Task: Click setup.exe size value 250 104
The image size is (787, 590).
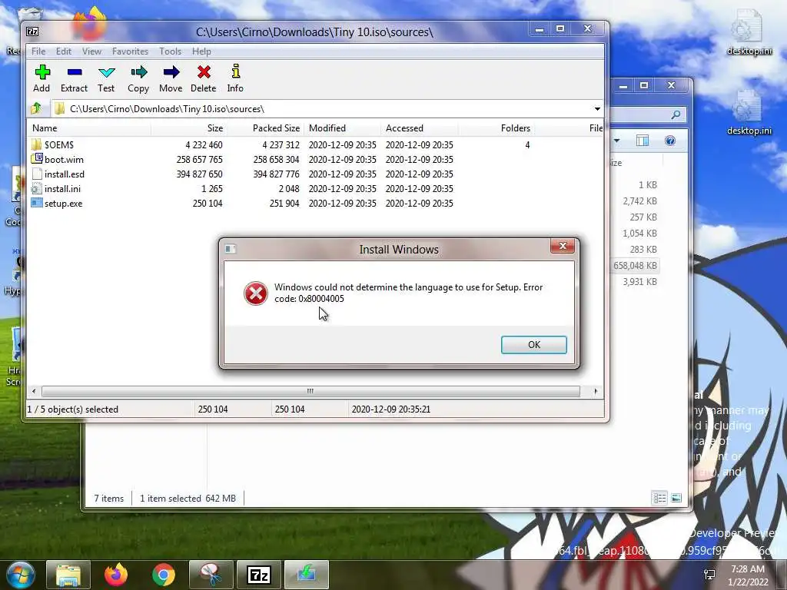Action: (x=208, y=203)
